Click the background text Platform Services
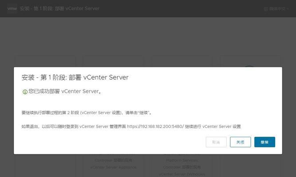The image size is (296, 177). pos(182,160)
